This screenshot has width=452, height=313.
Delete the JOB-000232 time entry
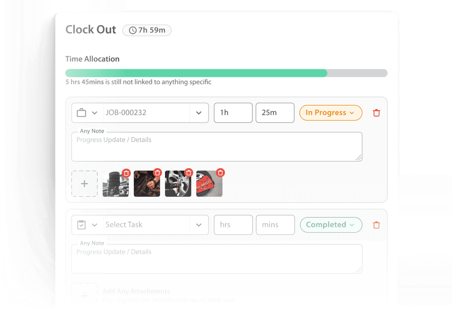(376, 113)
